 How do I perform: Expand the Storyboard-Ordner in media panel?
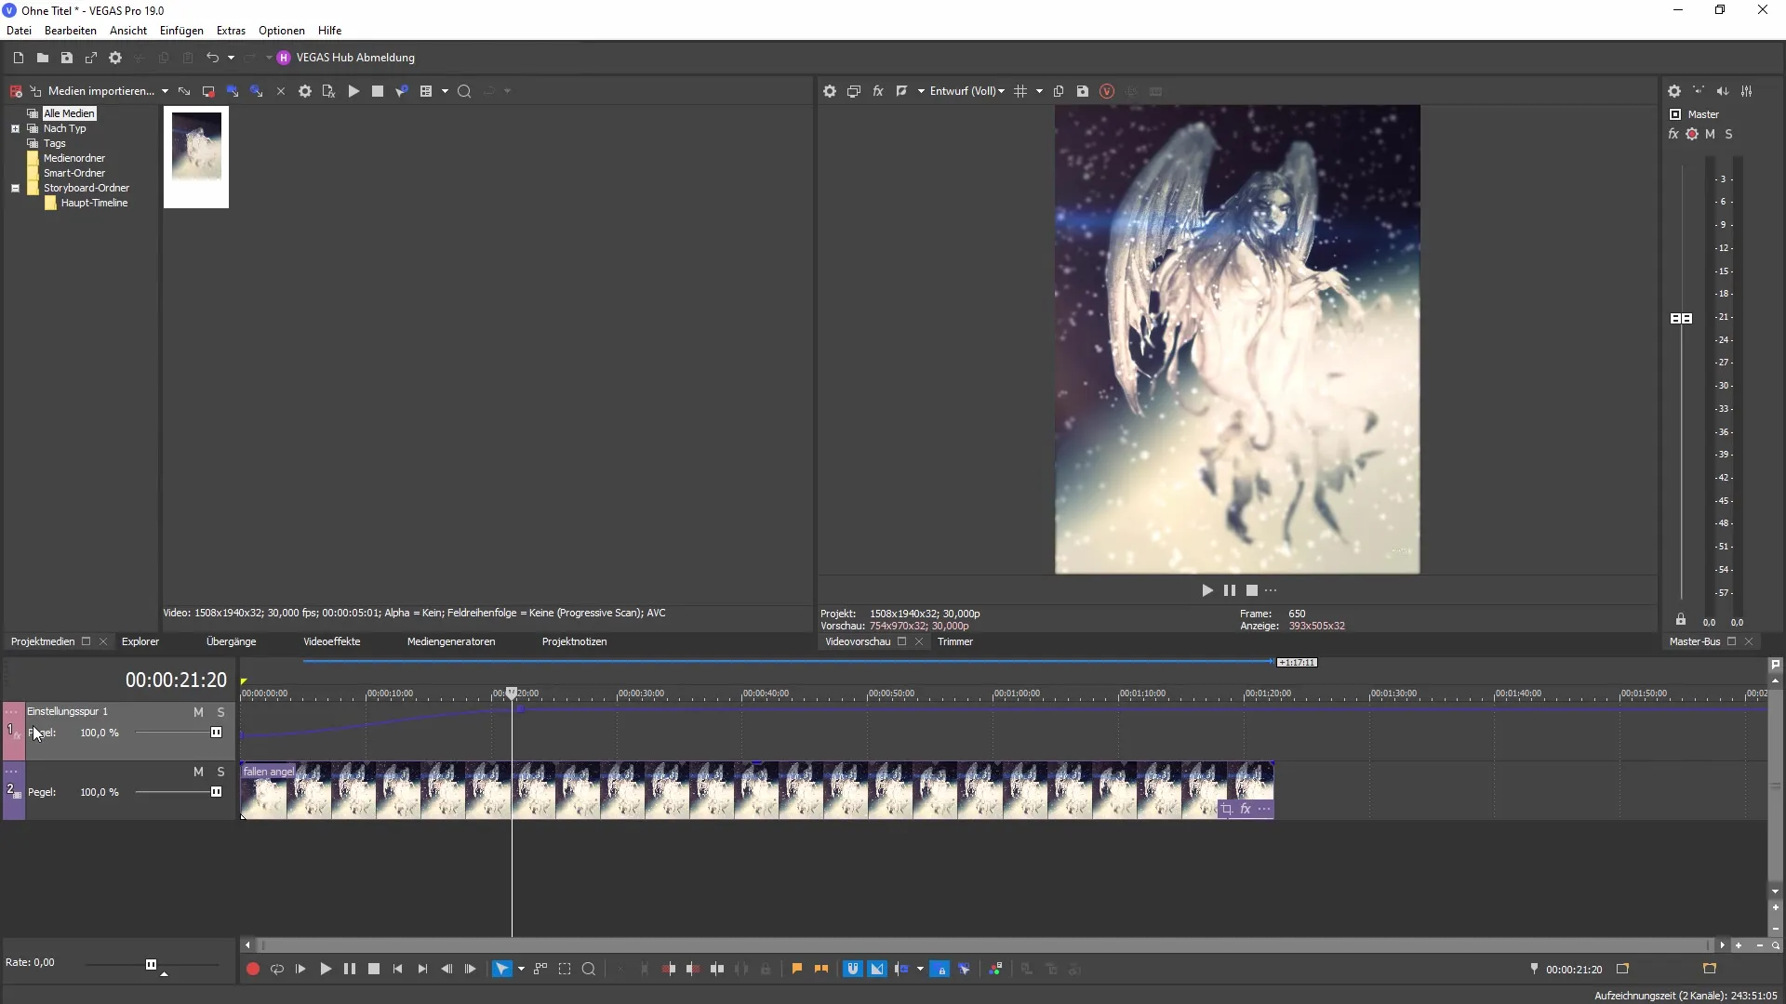(16, 188)
